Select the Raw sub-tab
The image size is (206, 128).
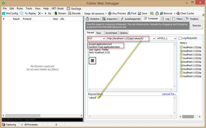[x=100, y=33]
